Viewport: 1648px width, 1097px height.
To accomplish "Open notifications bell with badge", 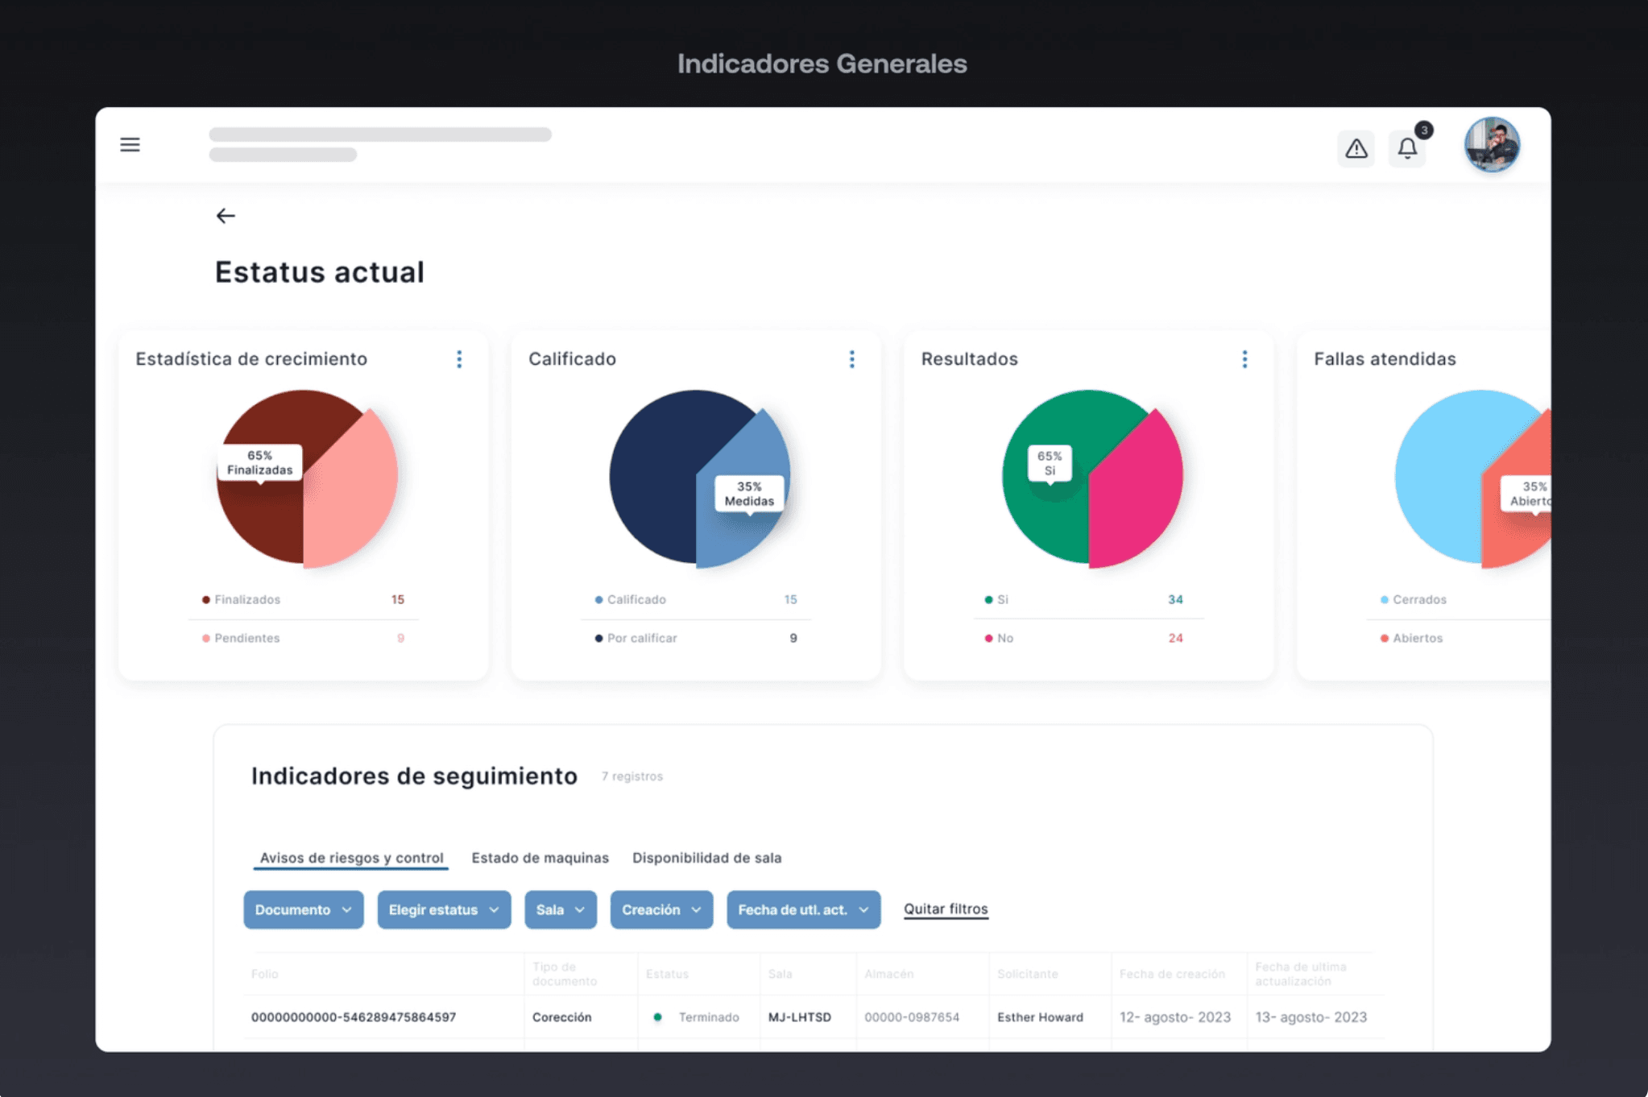I will point(1407,148).
